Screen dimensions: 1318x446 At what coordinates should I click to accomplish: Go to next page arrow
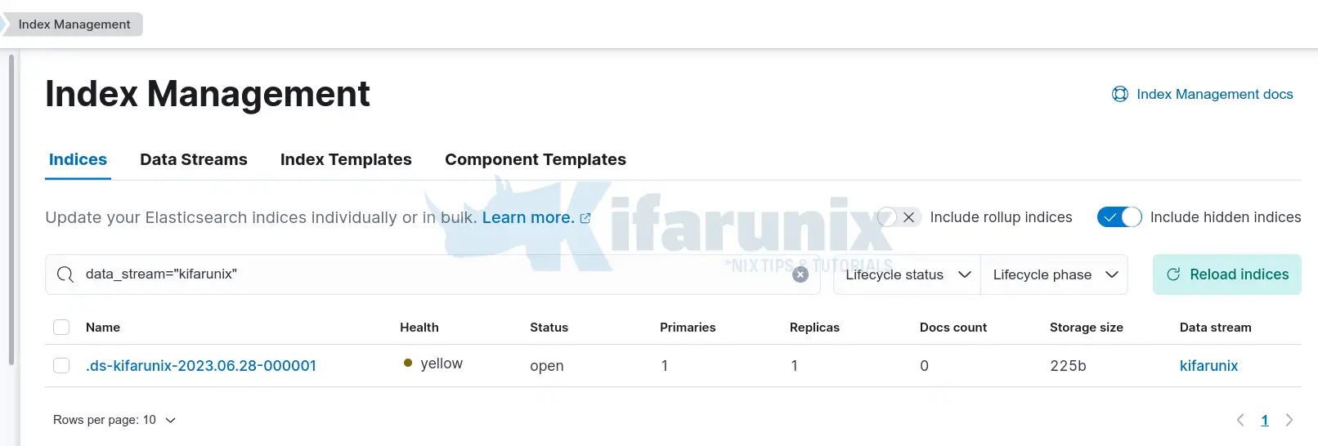(1289, 420)
